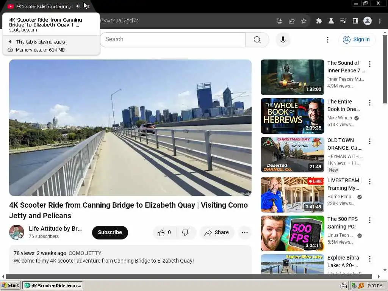Click Home Reno channel name
Viewport: 388px width, 291px height.
[x=341, y=197]
